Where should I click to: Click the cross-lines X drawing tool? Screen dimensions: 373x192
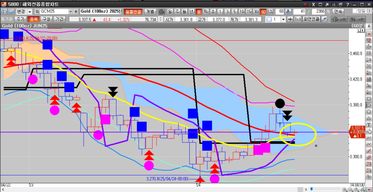pyautogui.click(x=368, y=66)
